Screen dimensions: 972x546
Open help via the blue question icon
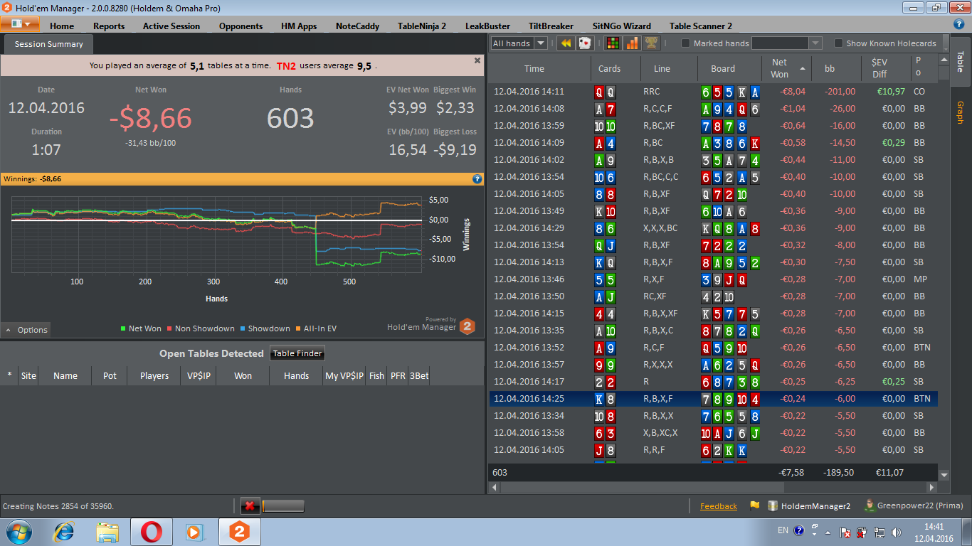tap(959, 23)
